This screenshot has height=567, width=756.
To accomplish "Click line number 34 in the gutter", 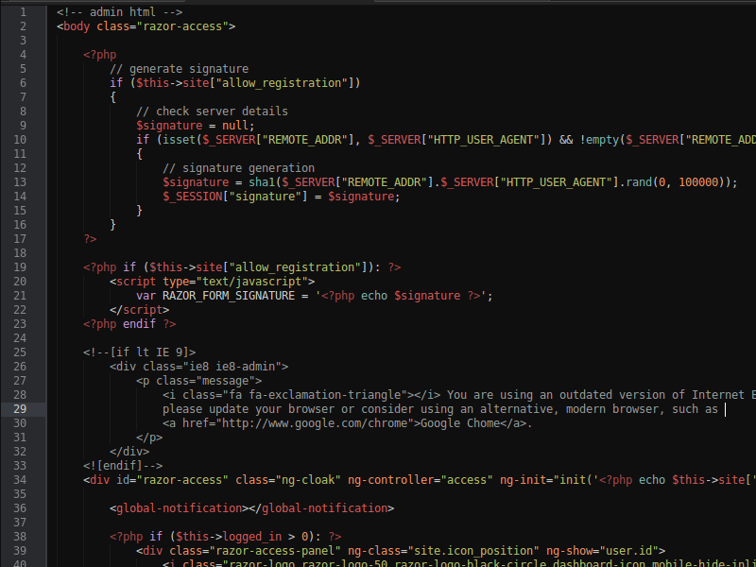I will click(20, 480).
